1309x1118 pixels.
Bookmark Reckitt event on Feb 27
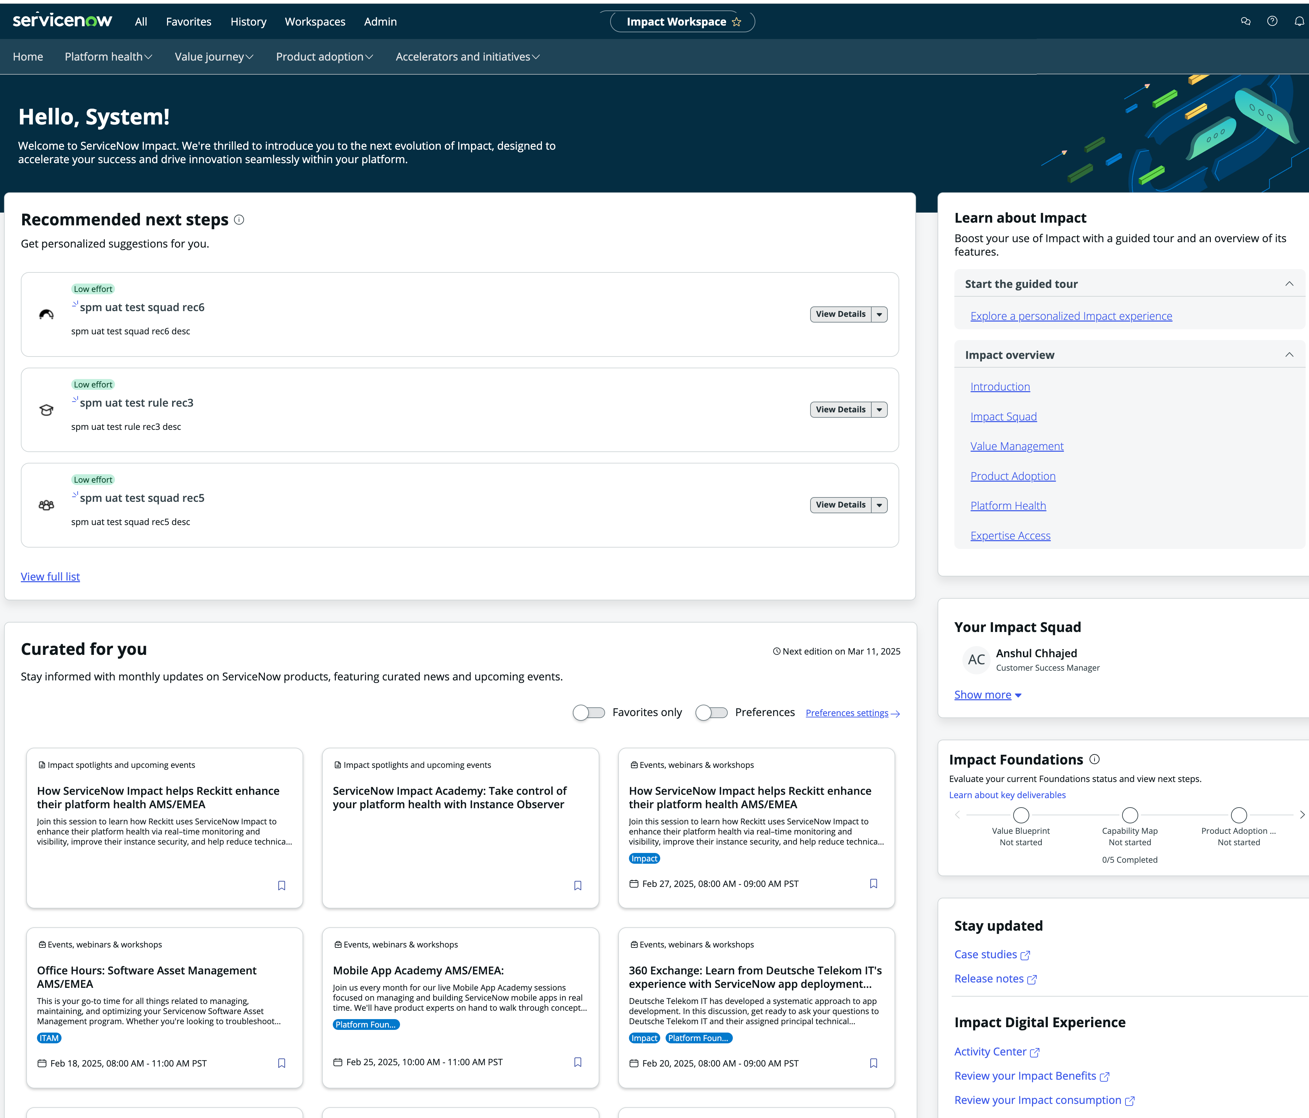pos(874,884)
